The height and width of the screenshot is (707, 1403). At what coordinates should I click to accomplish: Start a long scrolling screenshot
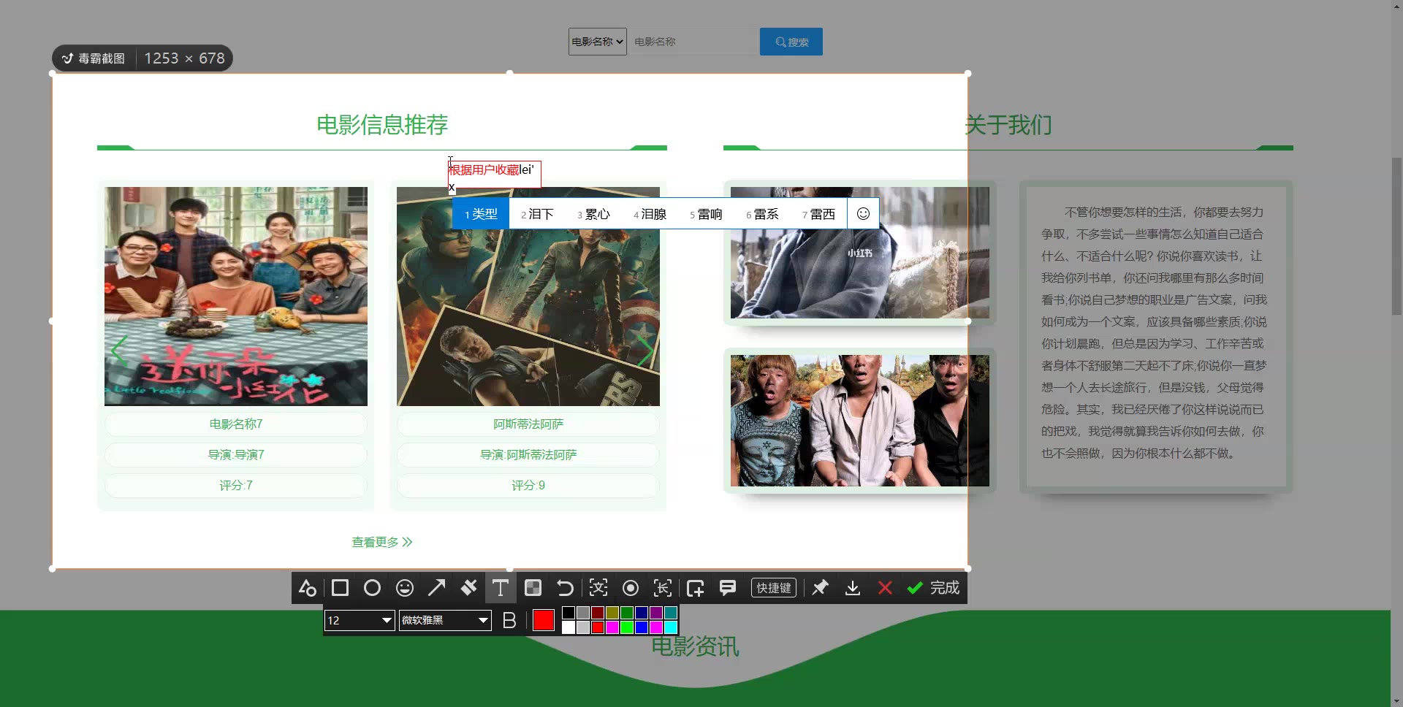tap(663, 588)
